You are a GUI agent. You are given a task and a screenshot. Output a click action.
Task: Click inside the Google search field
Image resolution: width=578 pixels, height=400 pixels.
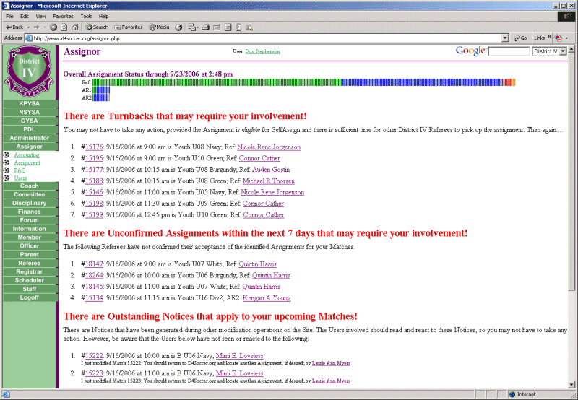(509, 51)
